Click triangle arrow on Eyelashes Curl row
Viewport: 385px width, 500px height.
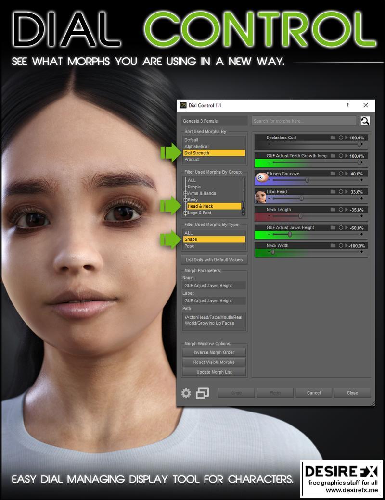click(x=346, y=138)
